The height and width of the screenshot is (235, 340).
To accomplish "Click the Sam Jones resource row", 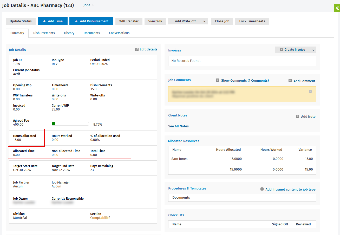I will [x=242, y=159].
